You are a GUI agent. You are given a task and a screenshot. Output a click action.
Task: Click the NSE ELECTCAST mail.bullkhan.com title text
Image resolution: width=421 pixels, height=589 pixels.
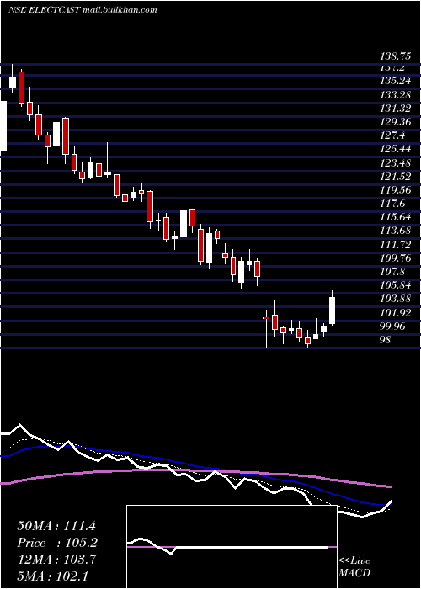(x=83, y=10)
